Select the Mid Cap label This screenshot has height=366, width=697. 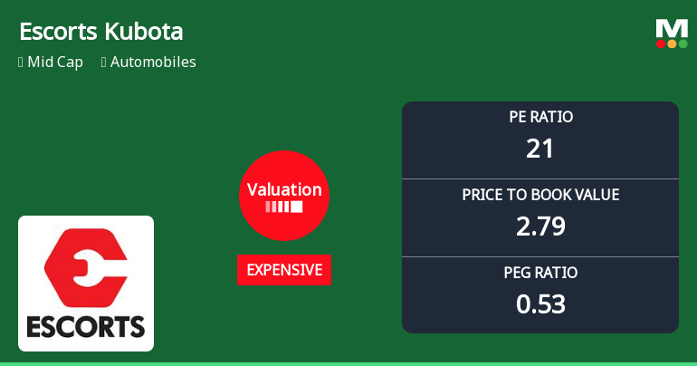point(57,63)
